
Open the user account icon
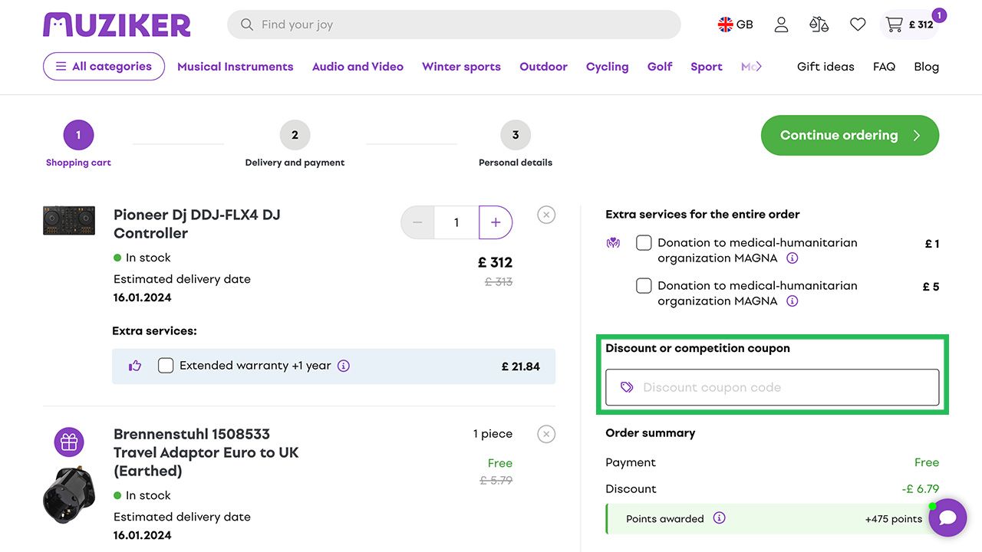(781, 25)
